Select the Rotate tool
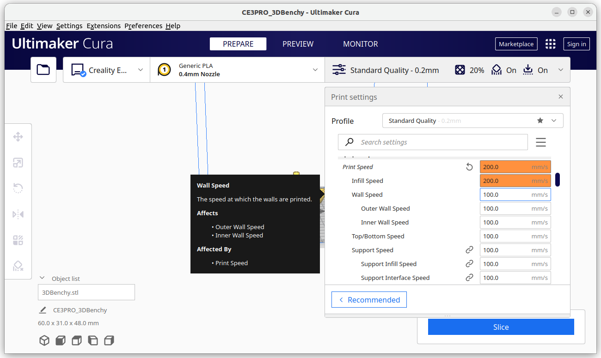The width and height of the screenshot is (601, 358). pyautogui.click(x=18, y=188)
